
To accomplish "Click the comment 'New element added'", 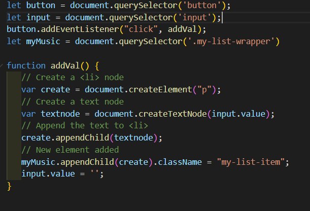I will 70,150.
